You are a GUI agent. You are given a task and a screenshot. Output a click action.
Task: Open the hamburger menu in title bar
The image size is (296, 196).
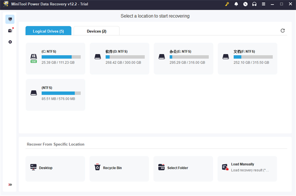coord(263,4)
